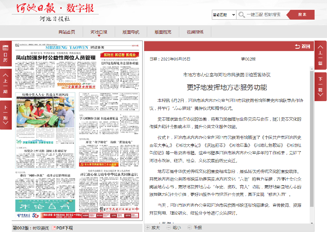Open the 版面概览 menu item

coord(163,32)
